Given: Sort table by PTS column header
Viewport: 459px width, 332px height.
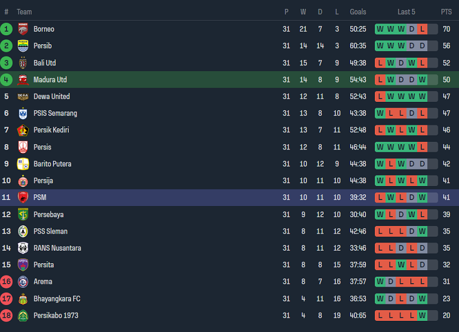Looking at the screenshot, I should tap(446, 12).
